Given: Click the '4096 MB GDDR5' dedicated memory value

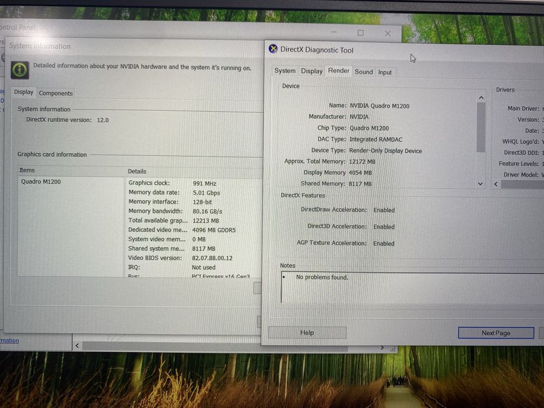Looking at the screenshot, I should tap(214, 230).
